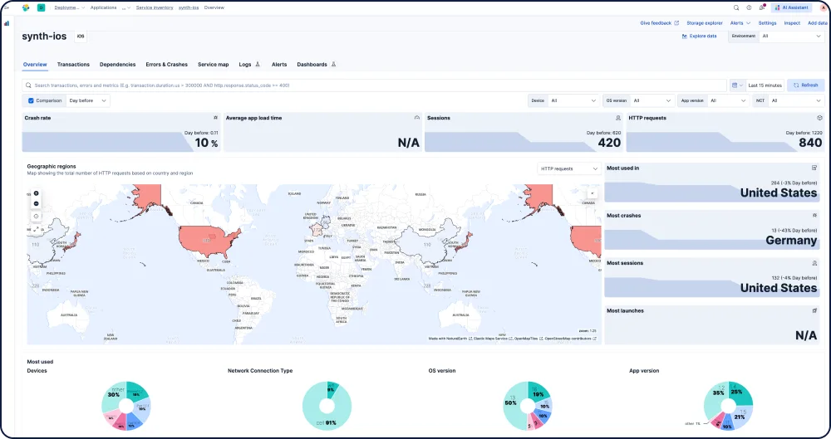831x439 pixels.
Task: Switch to the Errors & Crashes tab
Action: pyautogui.click(x=166, y=65)
